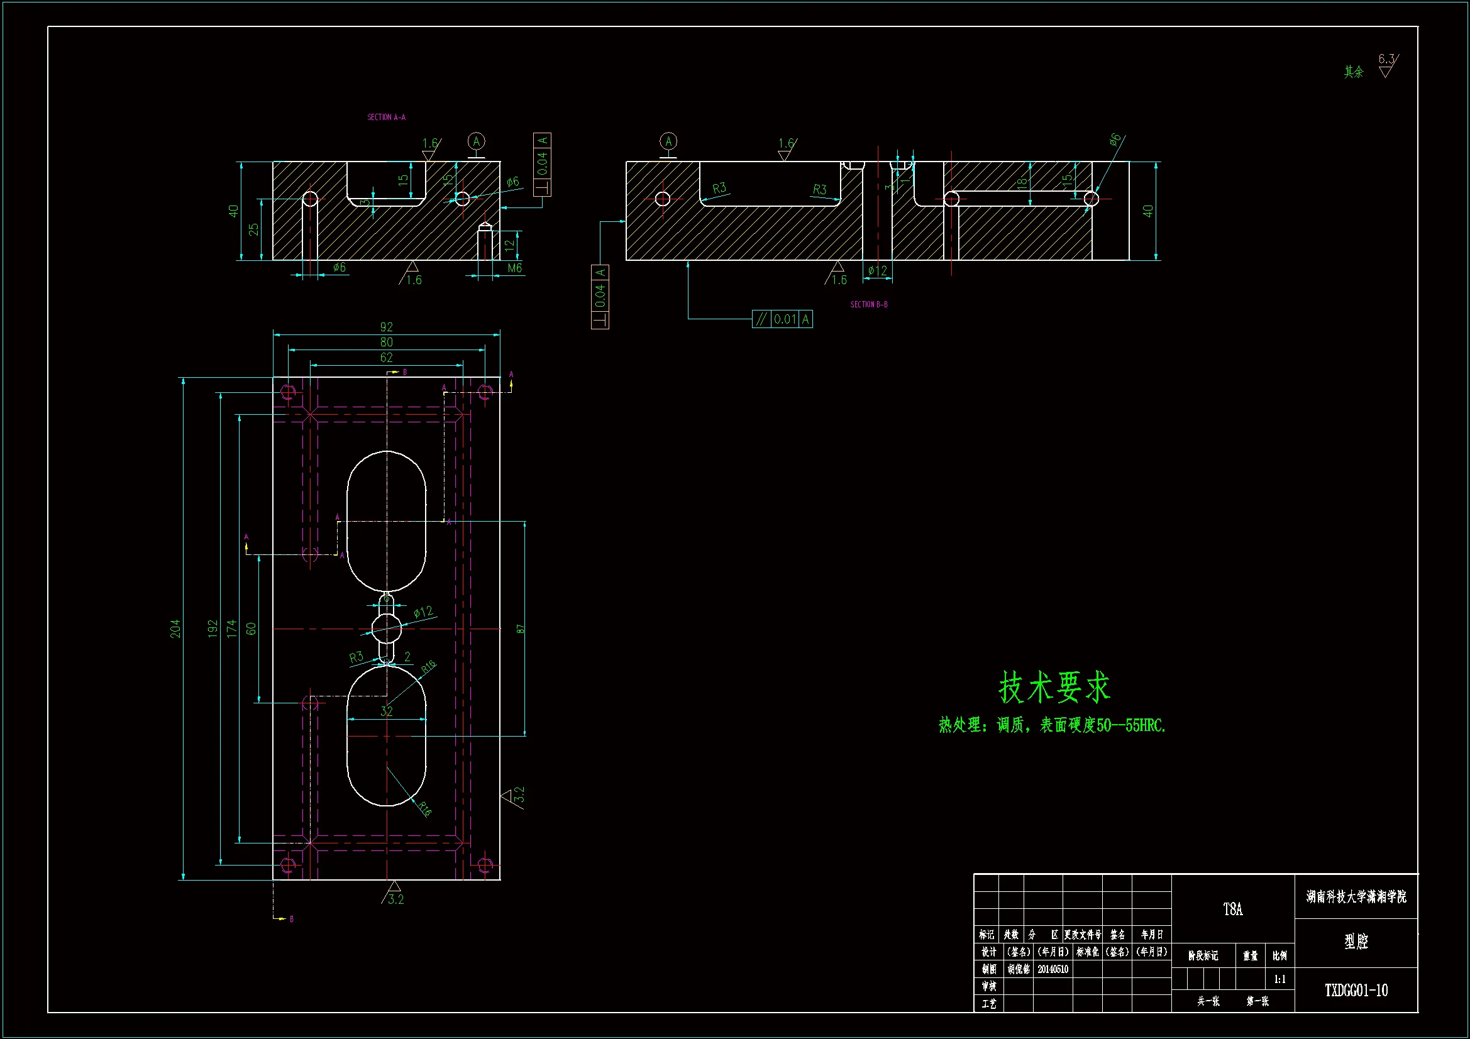Click the M6 thread callout
The image size is (1470, 1039).
pos(514,268)
